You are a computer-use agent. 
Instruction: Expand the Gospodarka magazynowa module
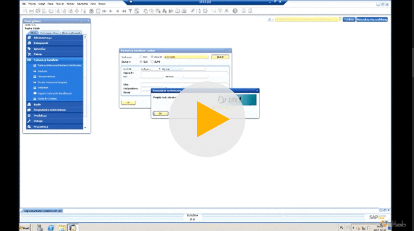[x=55, y=110]
